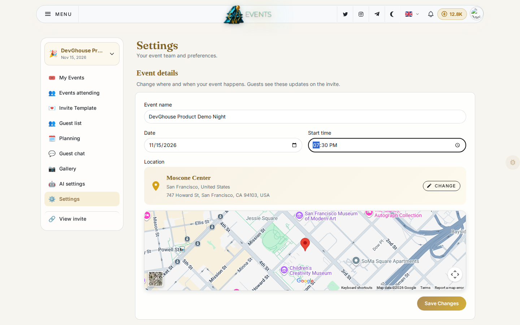Switch map to satellite view thumbnail
Viewport: 520px width, 325px height.
156,279
